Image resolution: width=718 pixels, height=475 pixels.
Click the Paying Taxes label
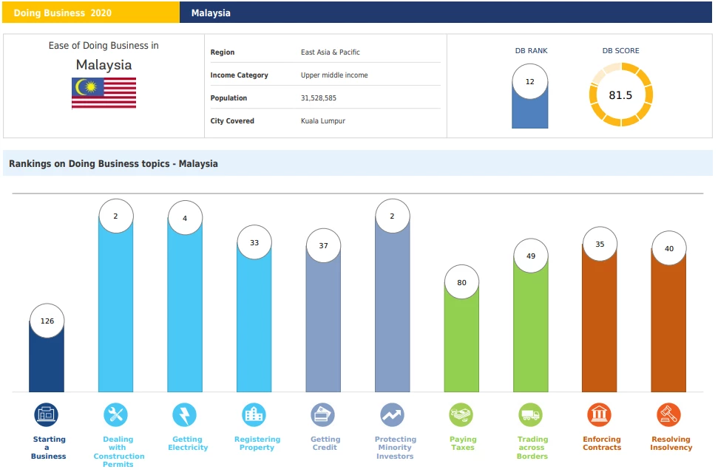tap(463, 443)
